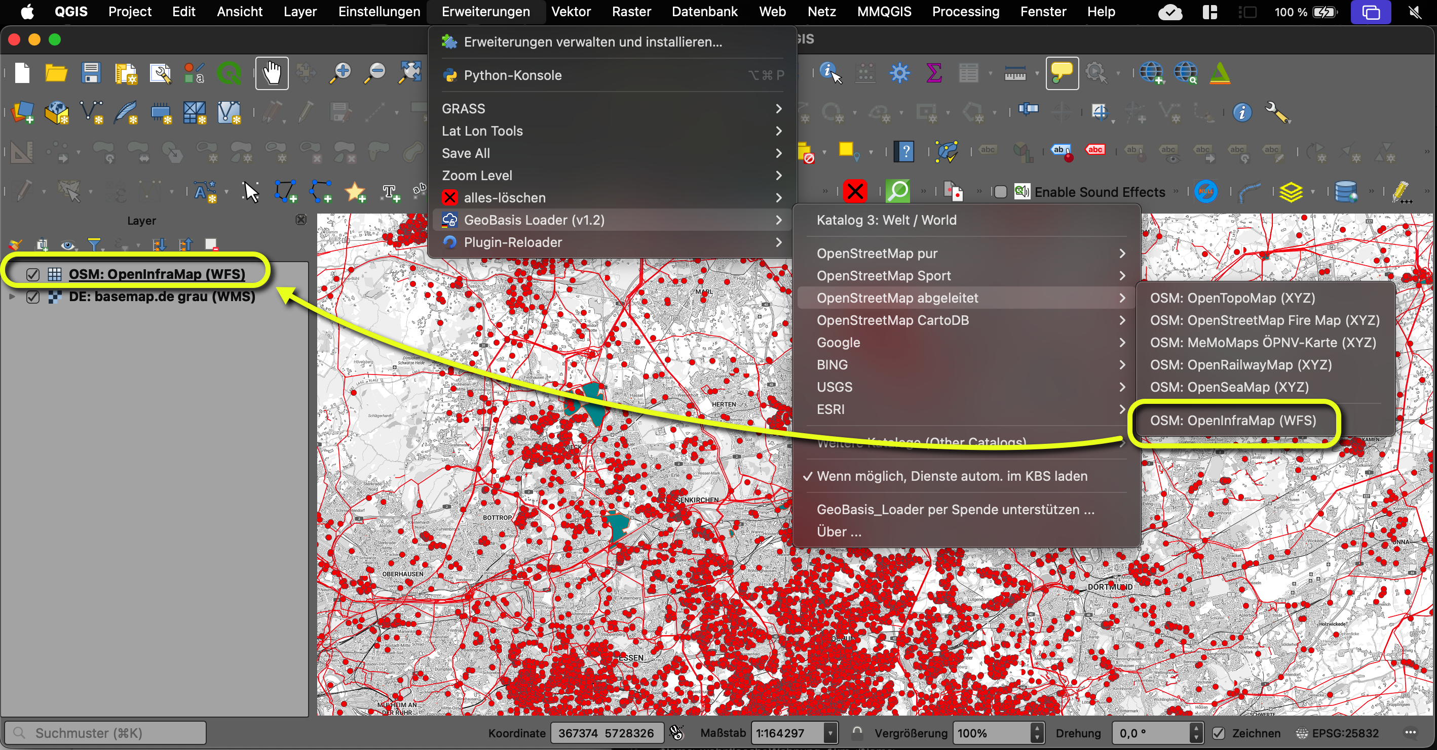Viewport: 1437px width, 750px height.
Task: Open the Maßstab scale dropdown arrow
Action: 830,733
